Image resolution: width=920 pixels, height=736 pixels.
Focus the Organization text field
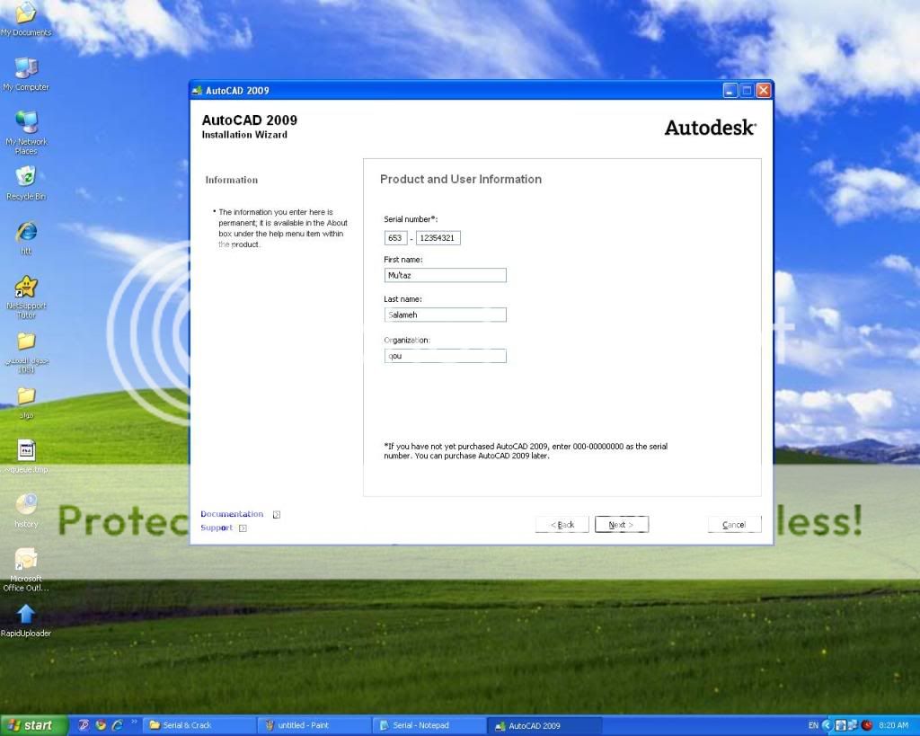point(445,356)
